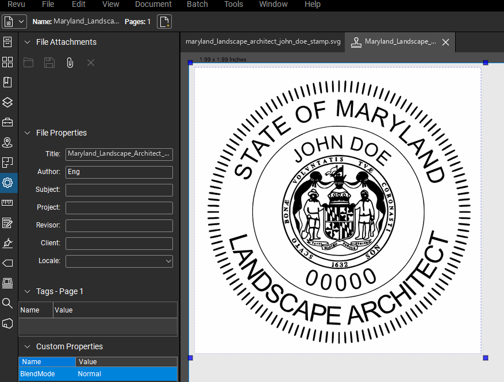Open the Revu menu
Screen dimensions: 504x382
click(x=16, y=4)
